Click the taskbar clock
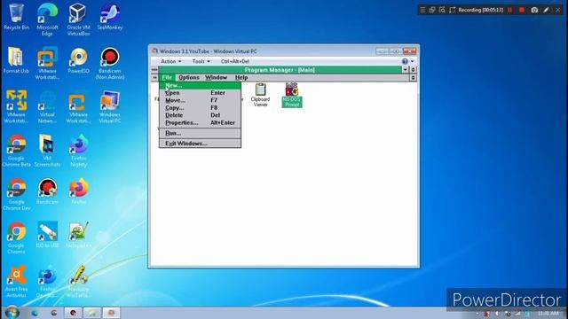This screenshot has height=319, width=568. (548, 313)
